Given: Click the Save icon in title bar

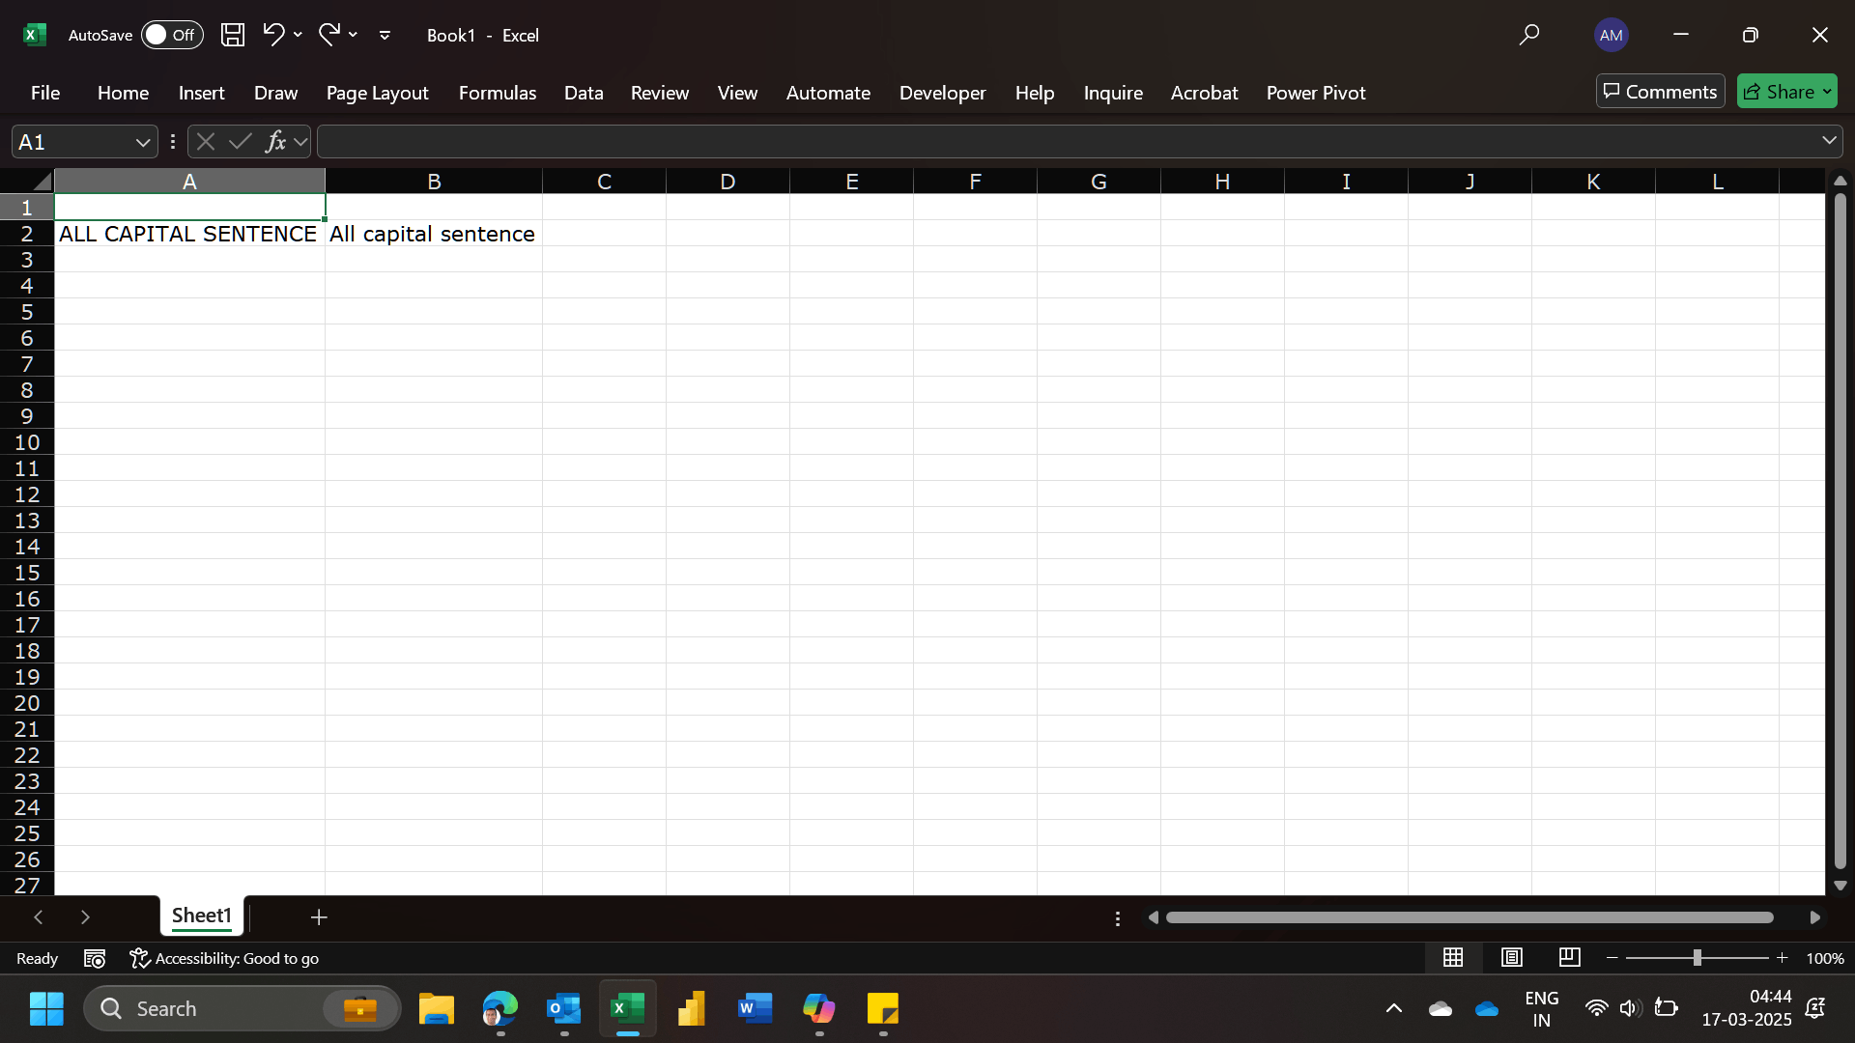Looking at the screenshot, I should coord(232,35).
